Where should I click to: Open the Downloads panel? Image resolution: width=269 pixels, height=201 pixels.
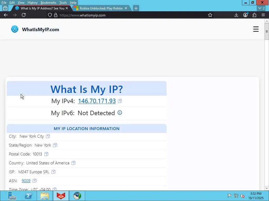click(236, 15)
